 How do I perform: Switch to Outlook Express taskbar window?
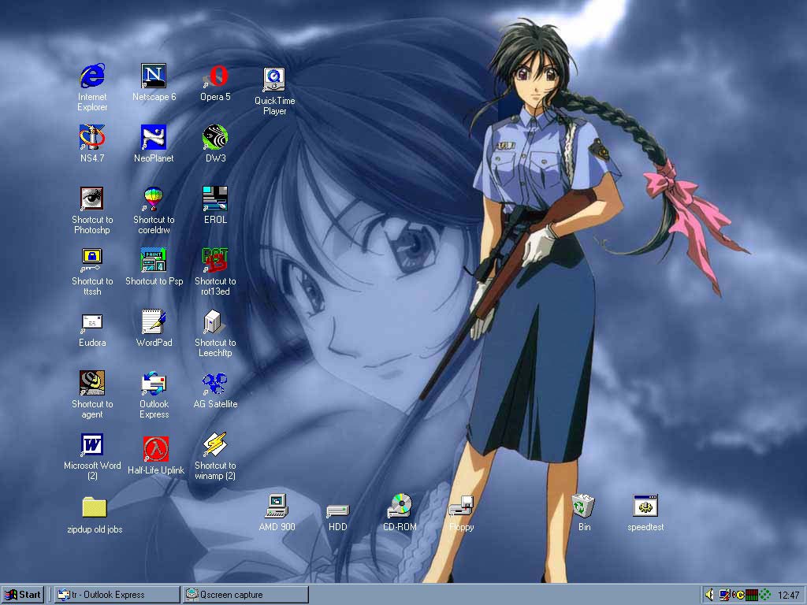pos(117,595)
